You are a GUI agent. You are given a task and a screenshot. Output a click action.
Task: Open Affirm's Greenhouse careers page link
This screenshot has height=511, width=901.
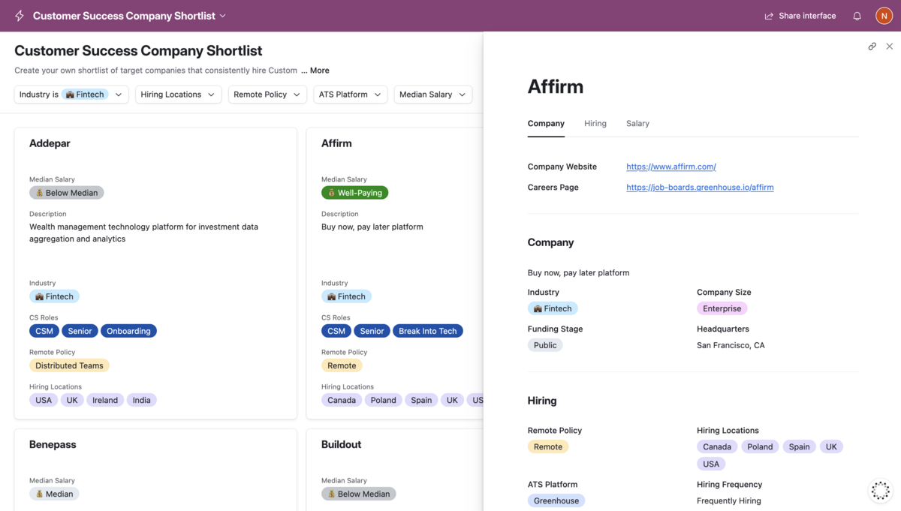coord(699,187)
